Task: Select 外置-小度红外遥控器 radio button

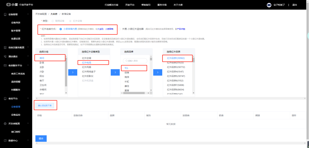Action: [120, 29]
